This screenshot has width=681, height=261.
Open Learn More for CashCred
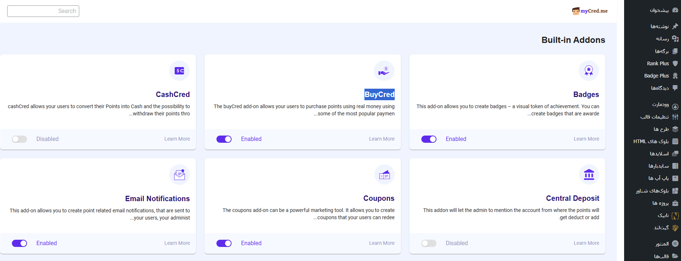pyautogui.click(x=177, y=139)
